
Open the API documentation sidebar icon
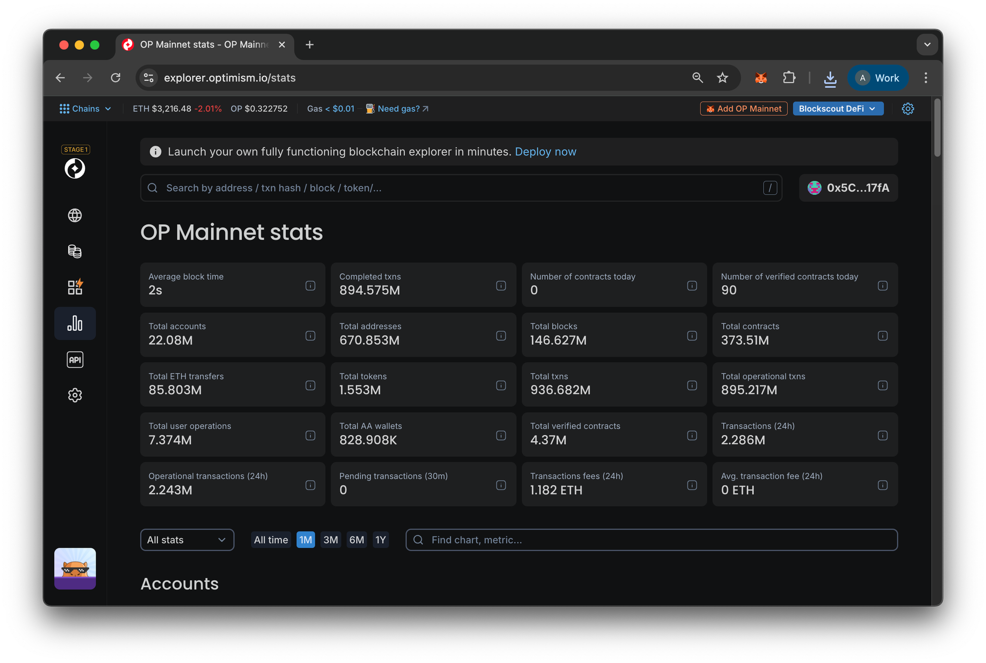click(75, 359)
